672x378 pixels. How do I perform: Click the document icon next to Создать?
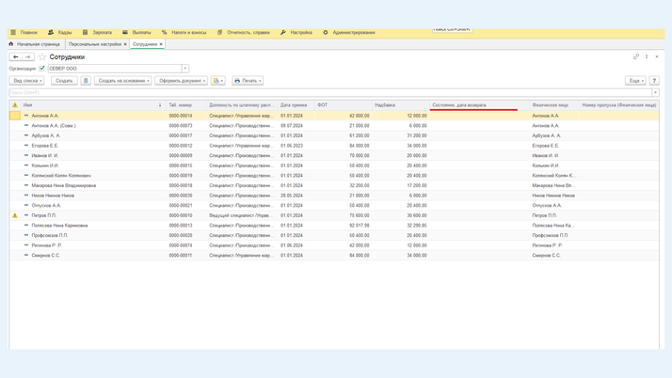(86, 81)
